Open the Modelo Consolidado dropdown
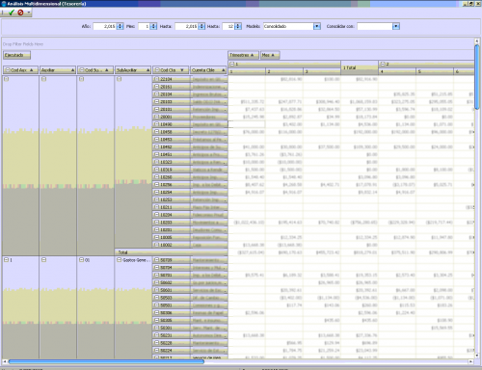482x370 pixels. coord(317,26)
